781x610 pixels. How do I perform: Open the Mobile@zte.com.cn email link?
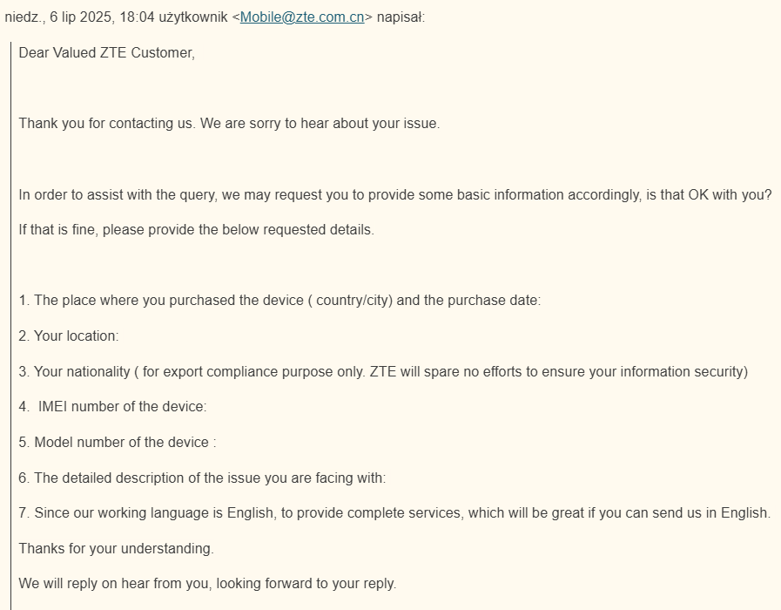pyautogui.click(x=301, y=17)
